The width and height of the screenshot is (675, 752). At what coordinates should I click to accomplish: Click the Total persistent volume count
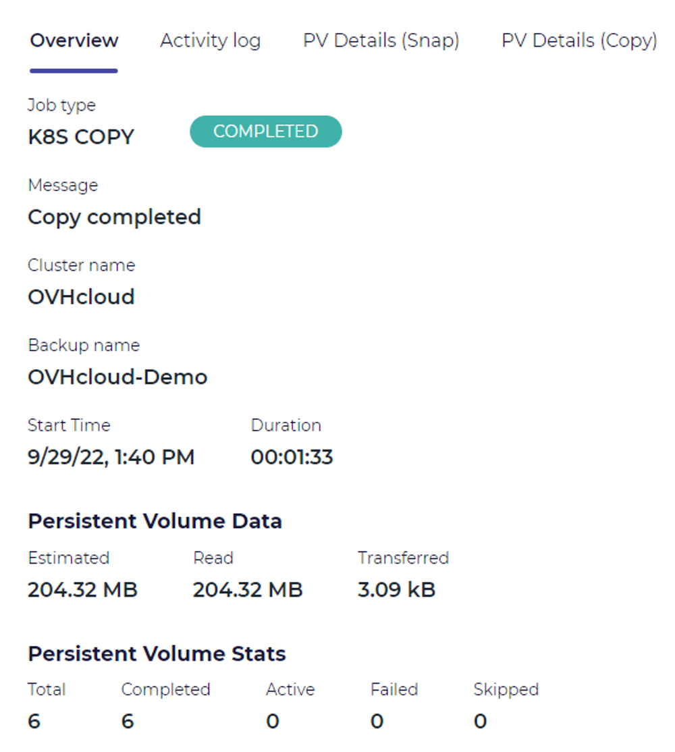[x=34, y=722]
